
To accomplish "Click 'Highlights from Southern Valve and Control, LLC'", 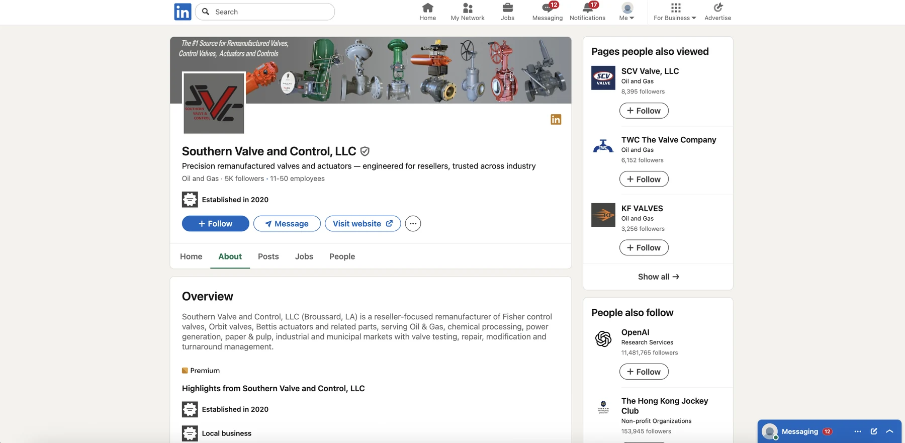I will coord(274,389).
